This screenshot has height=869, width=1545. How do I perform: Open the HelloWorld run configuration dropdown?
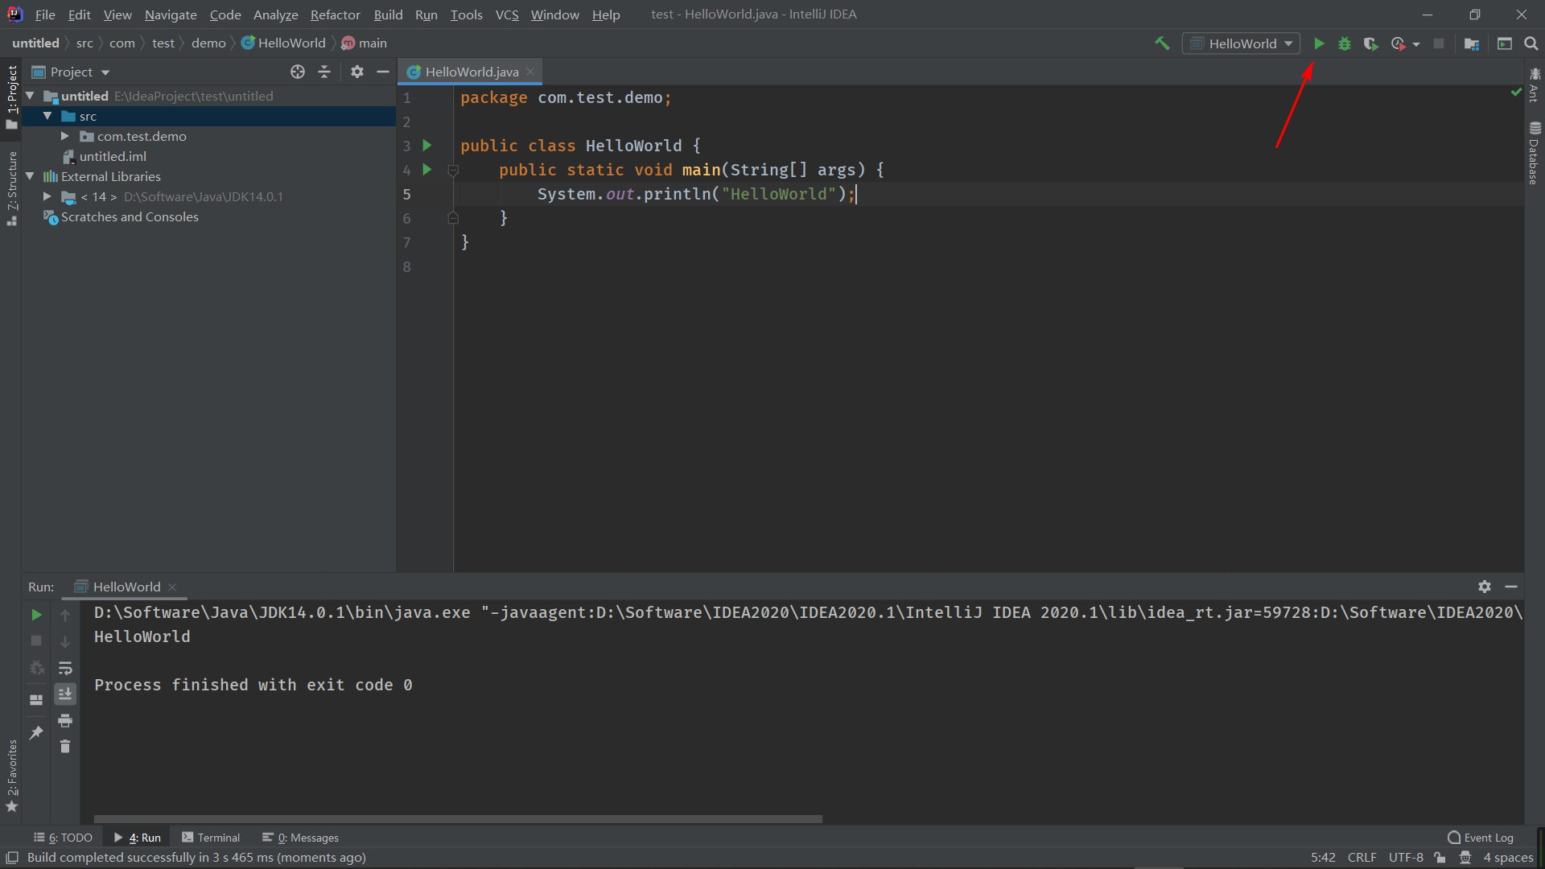1241,43
